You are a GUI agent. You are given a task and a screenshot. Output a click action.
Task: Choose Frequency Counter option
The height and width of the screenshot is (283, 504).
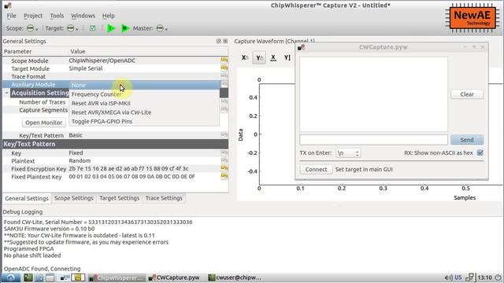[144, 94]
